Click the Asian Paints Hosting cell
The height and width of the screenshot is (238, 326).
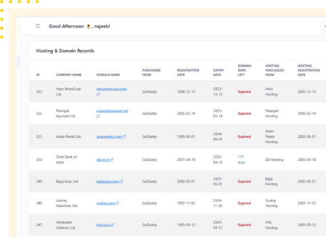(271, 136)
